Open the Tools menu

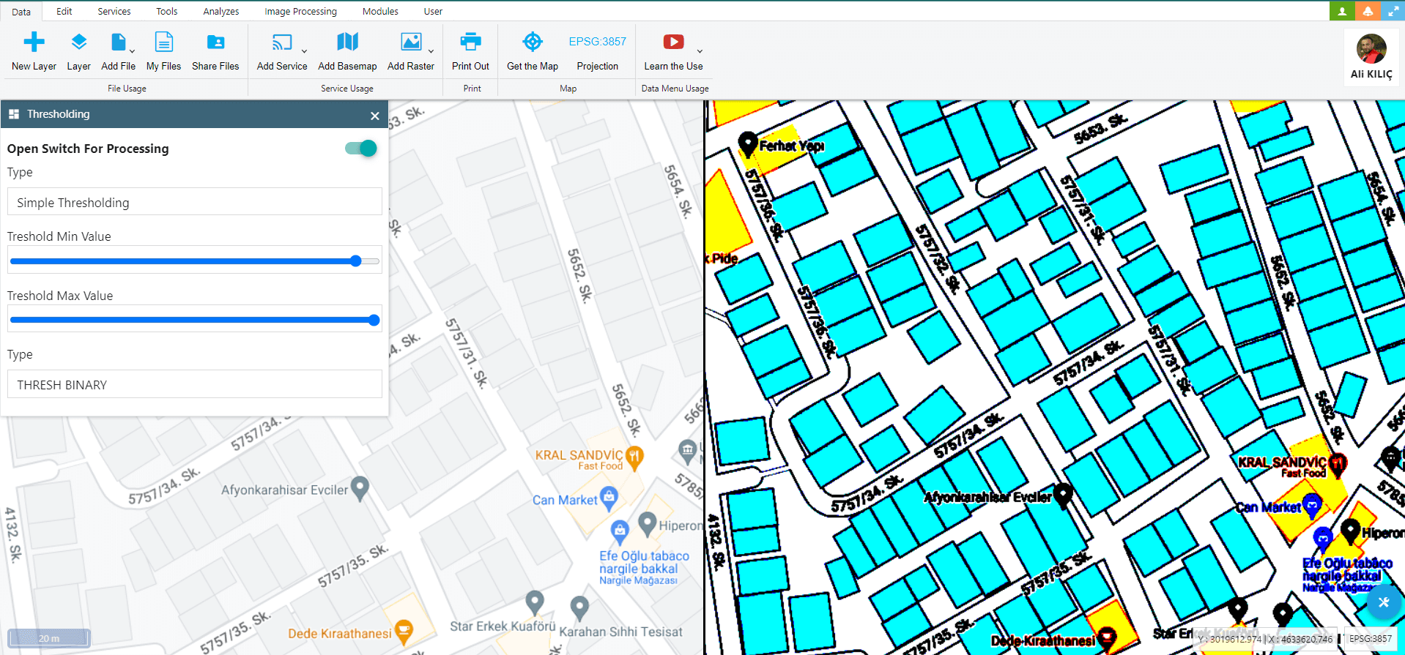click(x=166, y=11)
